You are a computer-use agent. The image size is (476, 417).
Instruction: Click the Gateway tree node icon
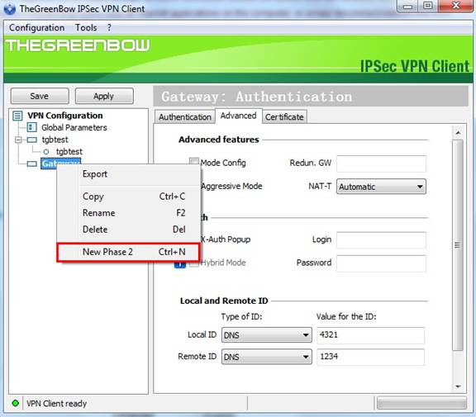[32, 163]
